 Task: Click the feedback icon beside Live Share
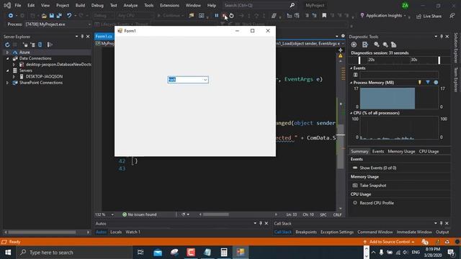point(452,16)
